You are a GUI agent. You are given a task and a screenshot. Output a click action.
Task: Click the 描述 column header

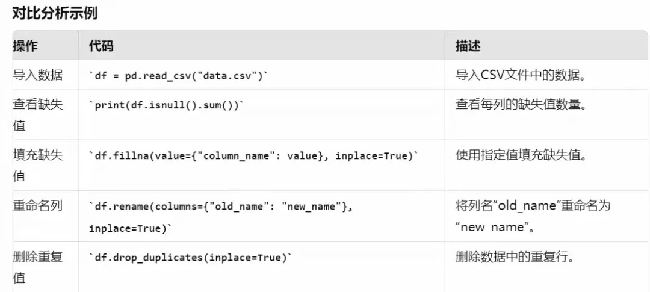468,46
